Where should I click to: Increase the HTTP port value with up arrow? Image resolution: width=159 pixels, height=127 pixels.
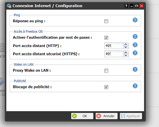coord(126,44)
